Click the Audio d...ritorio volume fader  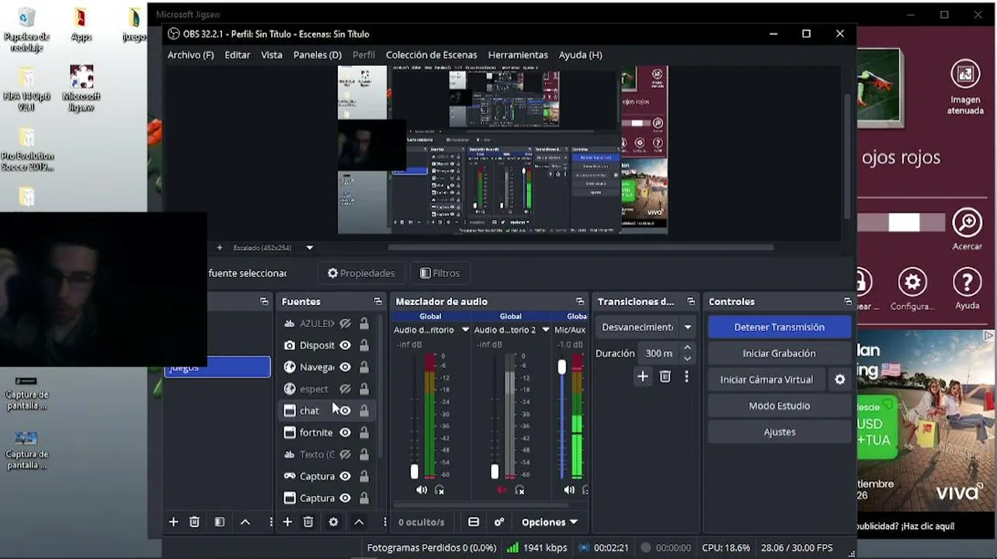[x=415, y=471]
